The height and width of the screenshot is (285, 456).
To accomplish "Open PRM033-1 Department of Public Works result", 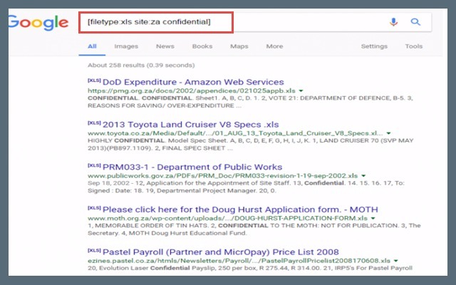I will 192,167.
